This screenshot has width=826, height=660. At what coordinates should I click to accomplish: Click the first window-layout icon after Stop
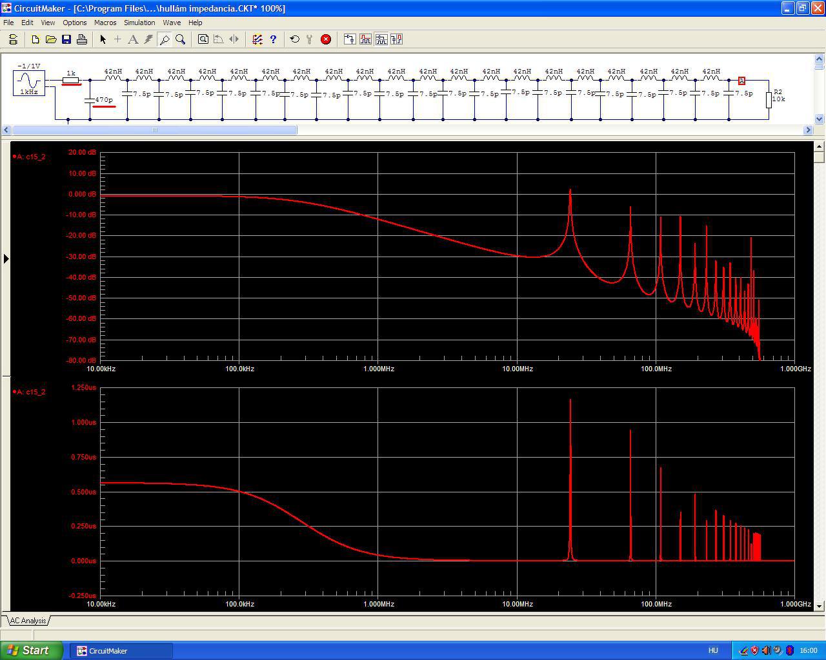pyautogui.click(x=350, y=39)
